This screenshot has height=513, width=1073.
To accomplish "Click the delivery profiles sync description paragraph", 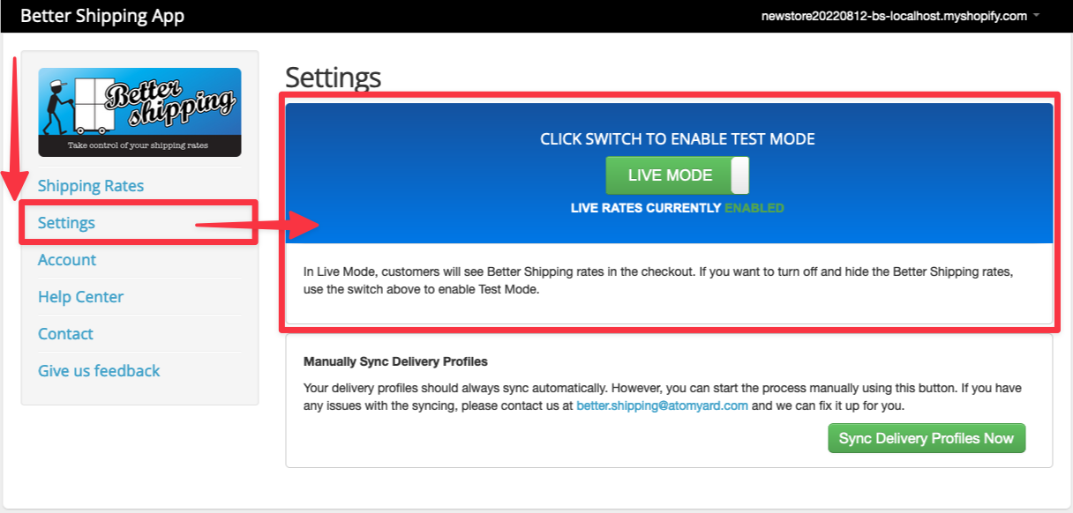I will (663, 397).
